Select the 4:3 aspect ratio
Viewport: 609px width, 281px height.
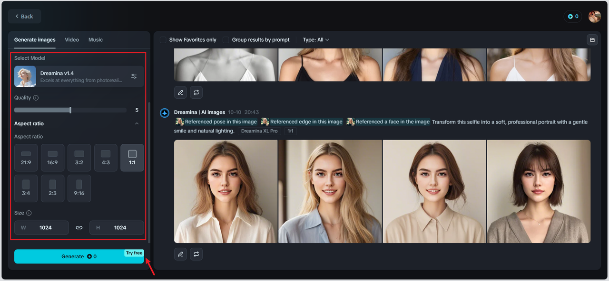pos(106,158)
